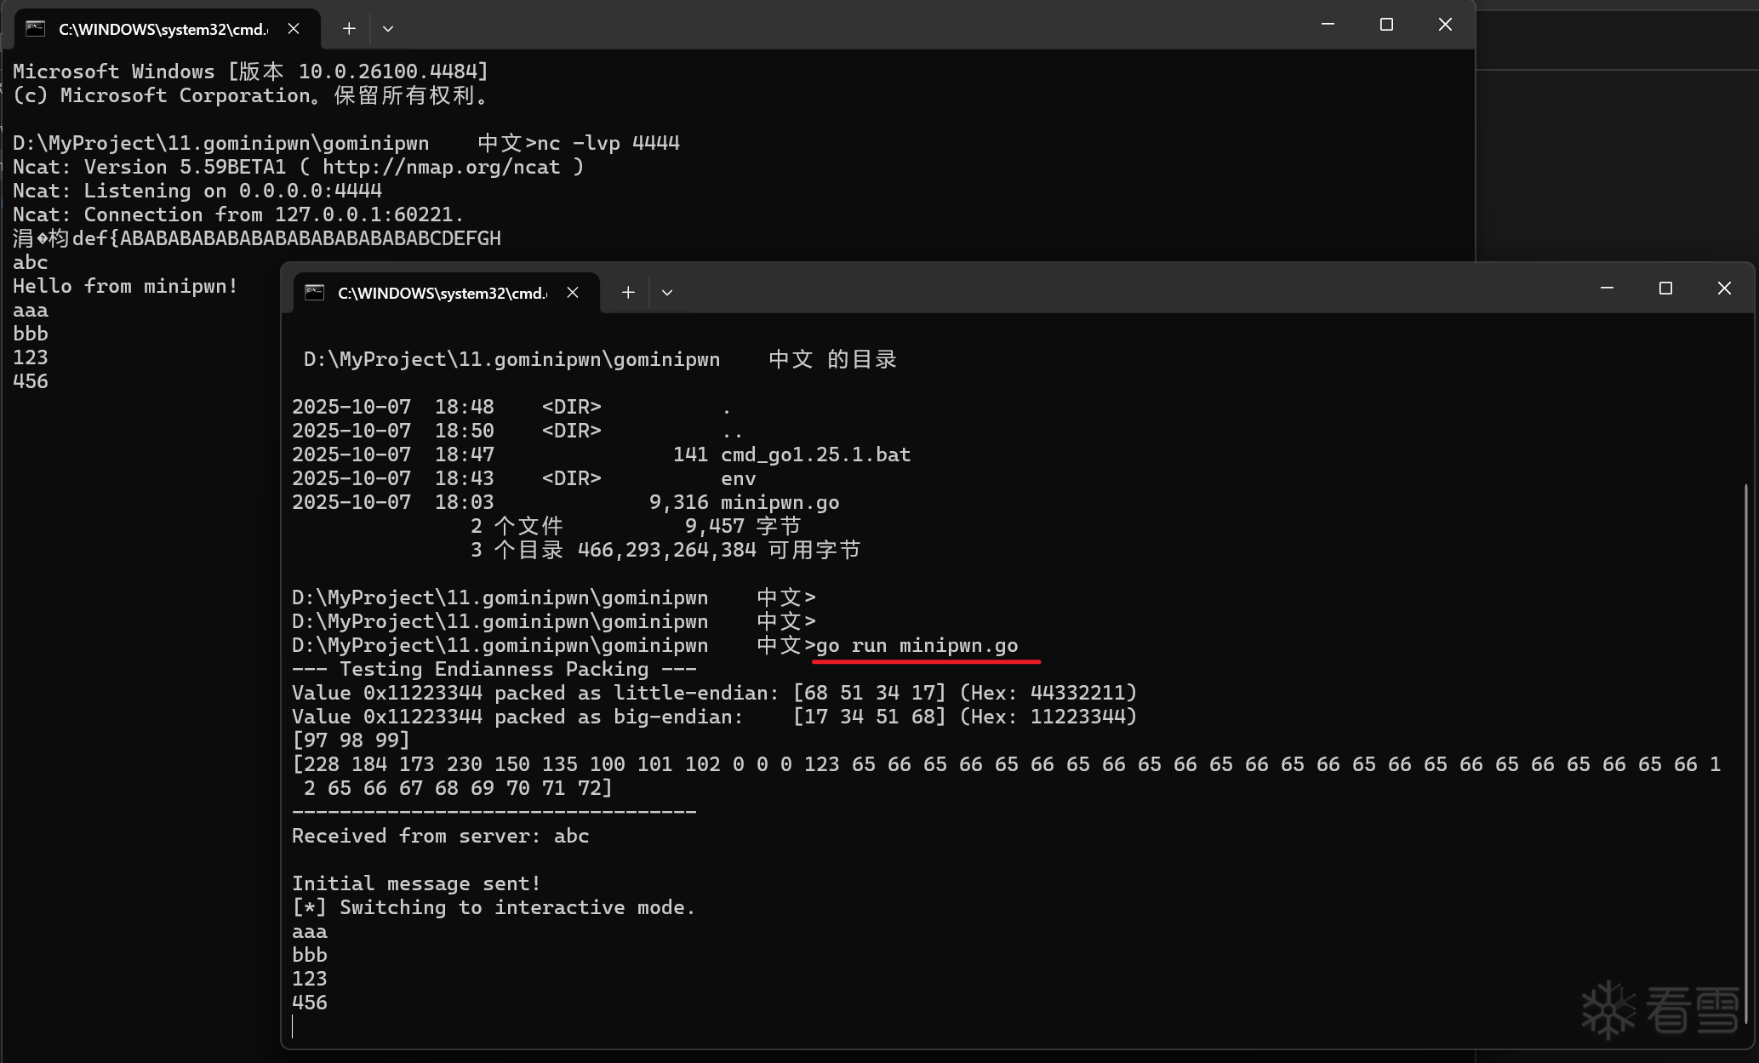The width and height of the screenshot is (1759, 1063).
Task: Expand profile dropdown in front terminal
Action: pyautogui.click(x=667, y=293)
